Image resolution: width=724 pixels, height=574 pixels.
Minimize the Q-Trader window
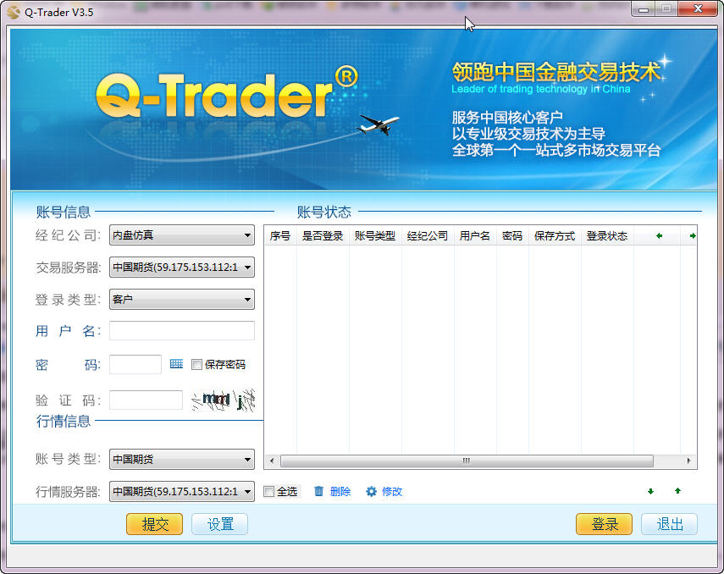[644, 8]
